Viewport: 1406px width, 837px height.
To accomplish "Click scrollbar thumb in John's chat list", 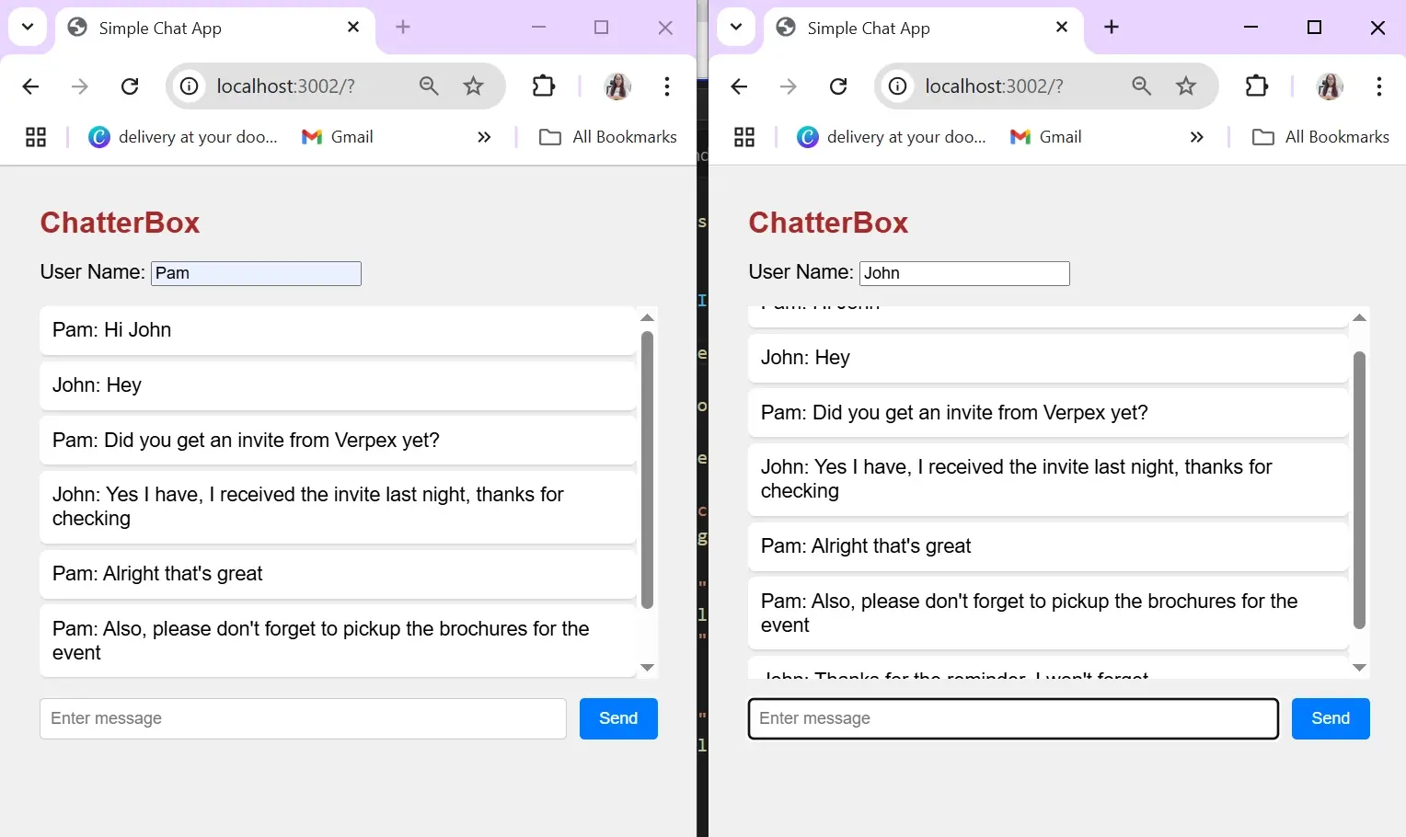I will click(x=1359, y=489).
